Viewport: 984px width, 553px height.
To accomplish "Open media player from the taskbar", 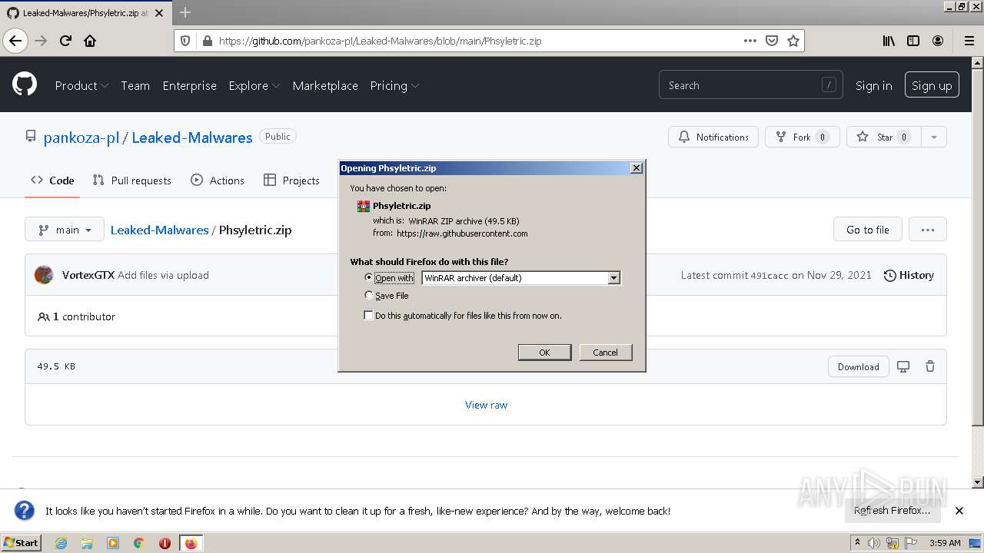I will pyautogui.click(x=113, y=543).
